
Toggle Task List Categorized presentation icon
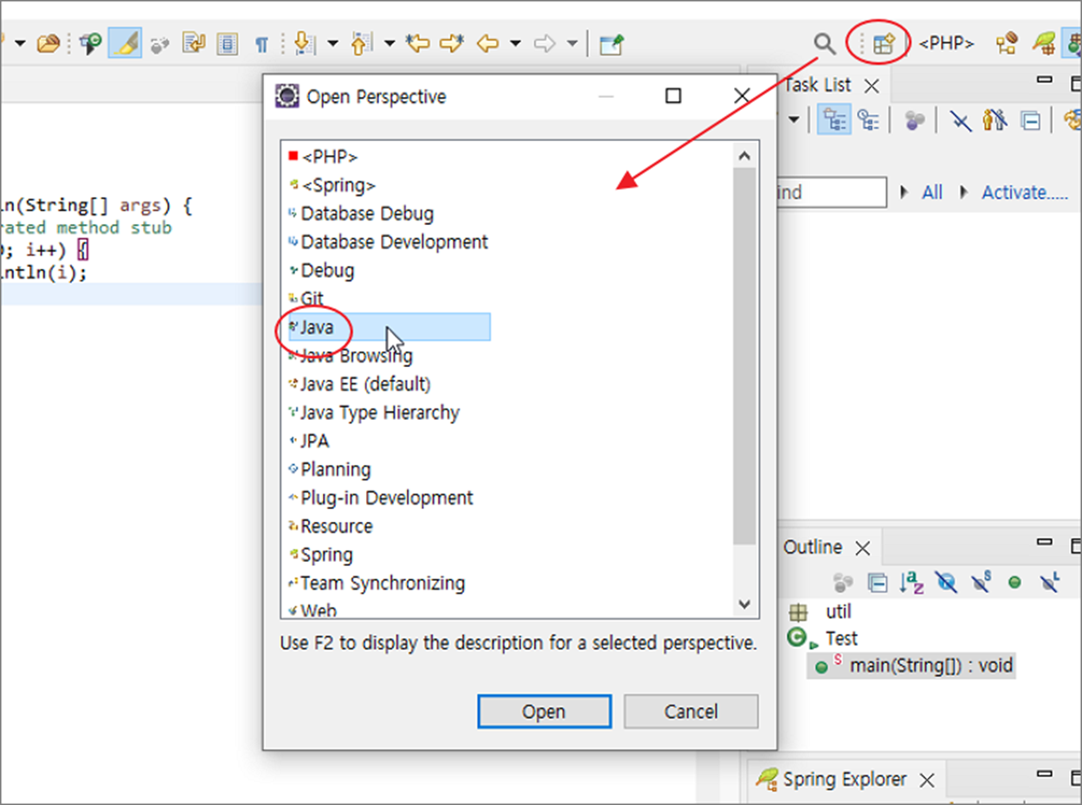[x=834, y=120]
